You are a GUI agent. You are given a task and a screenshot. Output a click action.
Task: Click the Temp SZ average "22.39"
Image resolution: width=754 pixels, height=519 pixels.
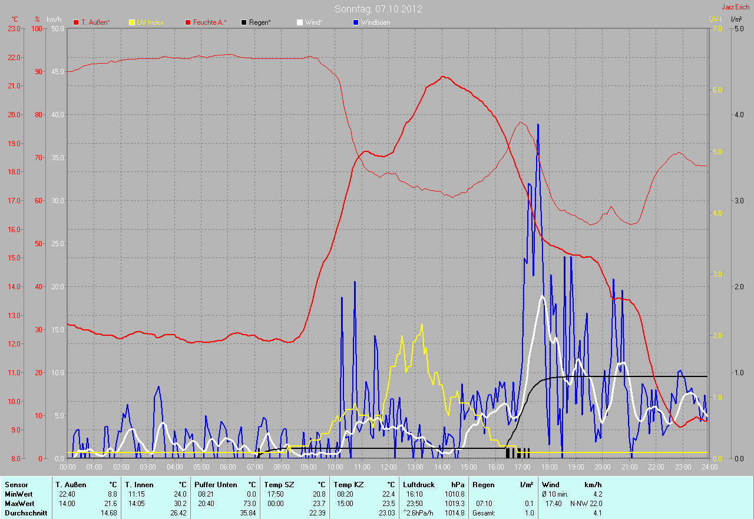[317, 513]
